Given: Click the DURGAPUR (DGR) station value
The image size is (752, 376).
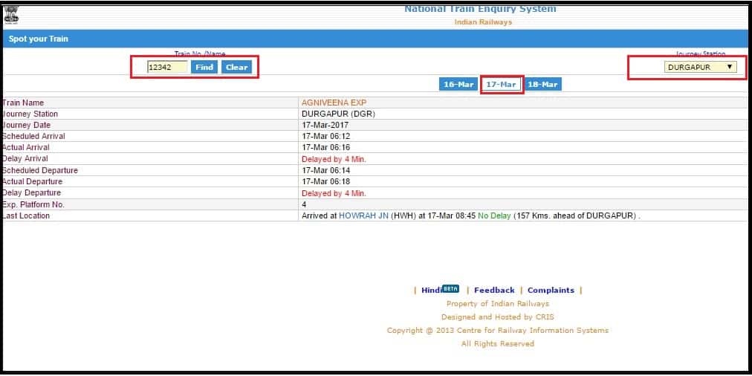Looking at the screenshot, I should (338, 114).
